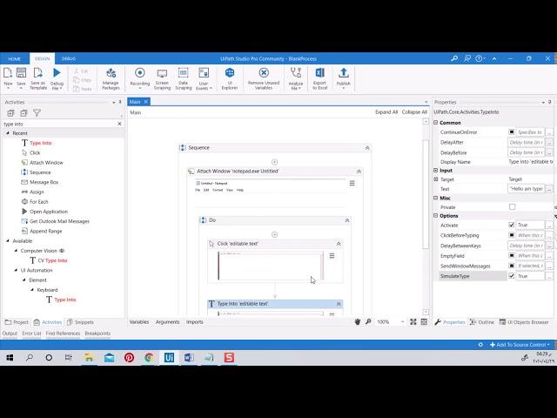Open UiPath icon in Windows taskbar
Viewport: 557px width, 418px height.
(169, 358)
